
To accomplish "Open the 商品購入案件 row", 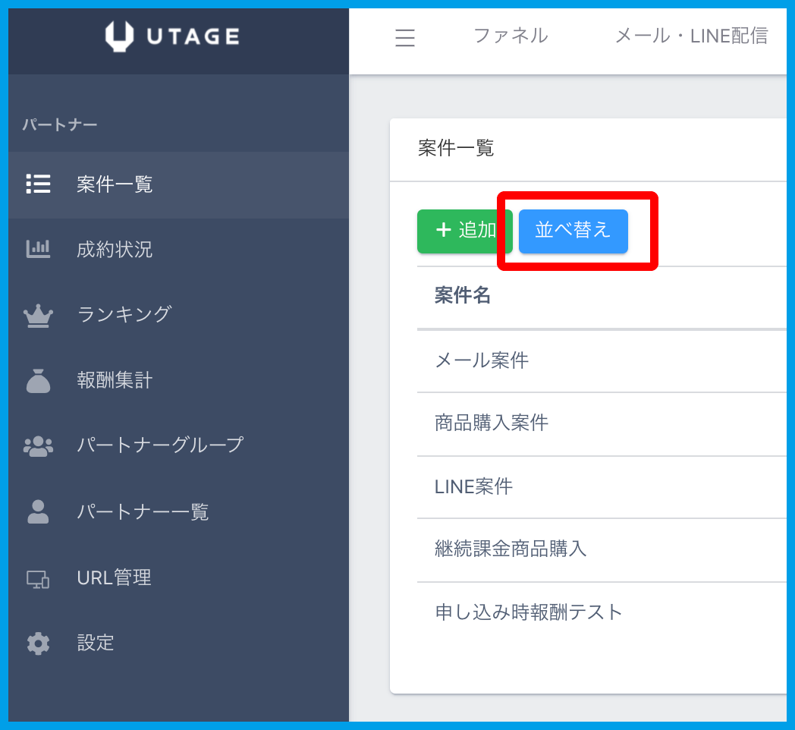I will [x=492, y=423].
